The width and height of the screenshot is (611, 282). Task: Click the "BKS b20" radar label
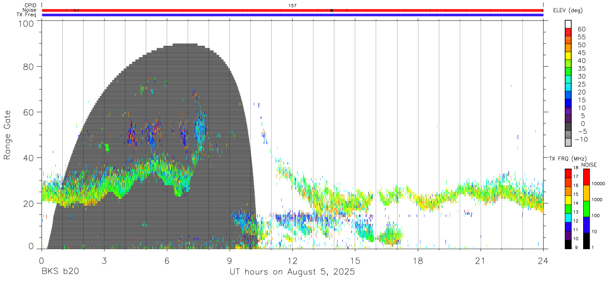(x=60, y=273)
